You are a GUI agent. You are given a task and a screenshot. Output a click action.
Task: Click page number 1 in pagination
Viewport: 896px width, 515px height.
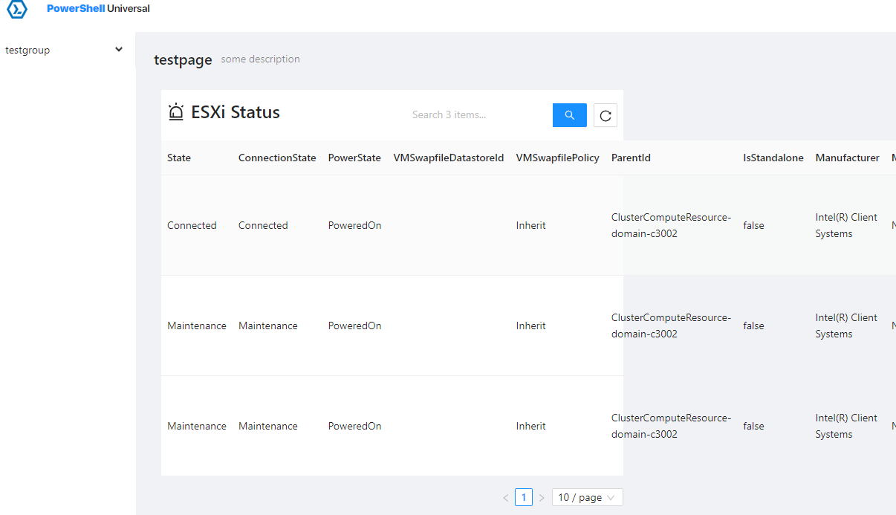(524, 498)
